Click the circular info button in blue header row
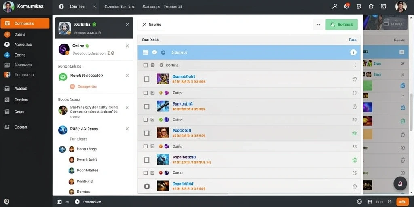 [353, 52]
